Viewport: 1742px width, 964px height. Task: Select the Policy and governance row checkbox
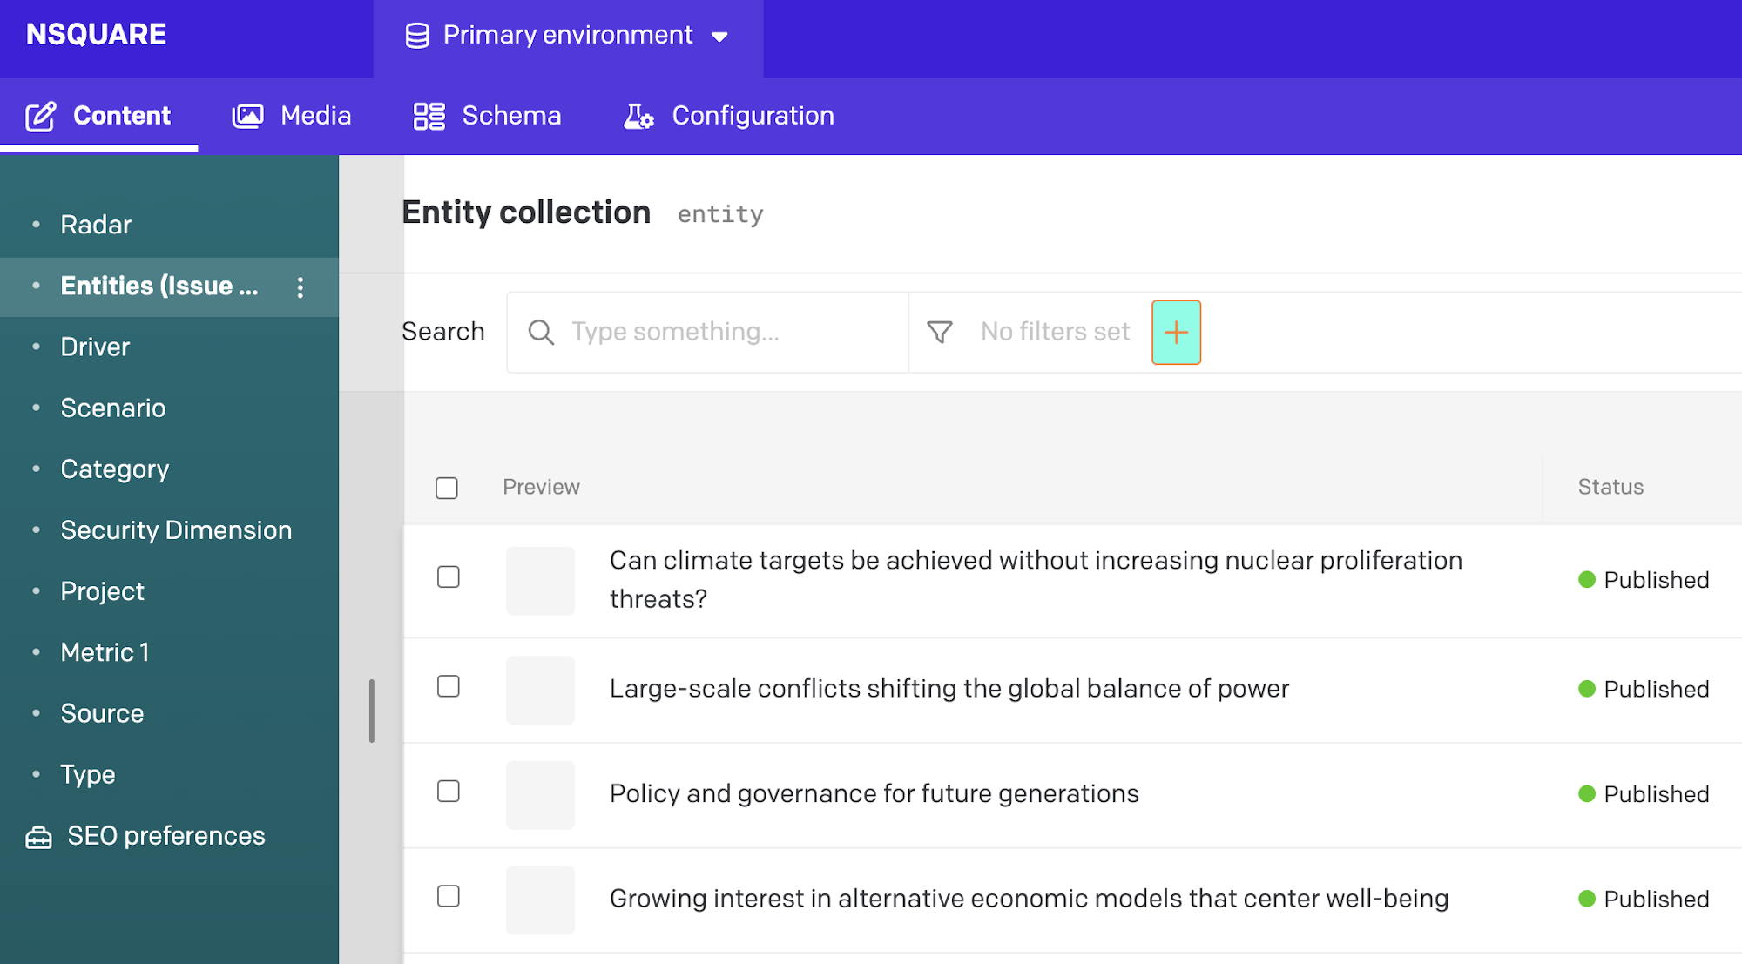coord(449,791)
